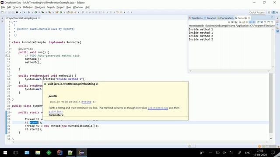Click the muted volume tray icon

pyautogui.click(x=224, y=153)
